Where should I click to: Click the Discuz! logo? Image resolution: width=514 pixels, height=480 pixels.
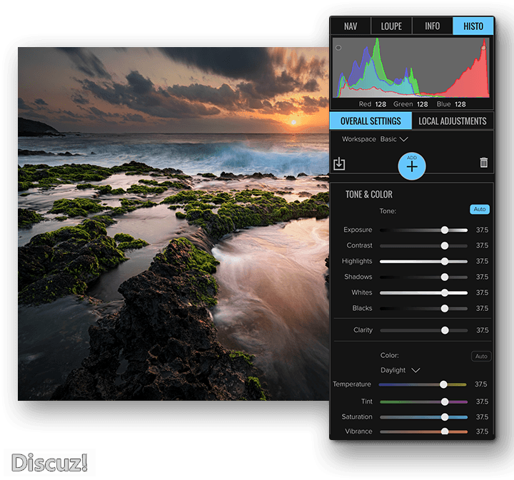[x=49, y=462]
